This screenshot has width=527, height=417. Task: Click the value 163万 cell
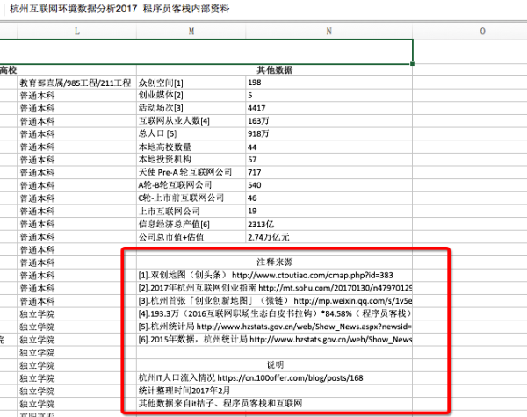tap(329, 121)
